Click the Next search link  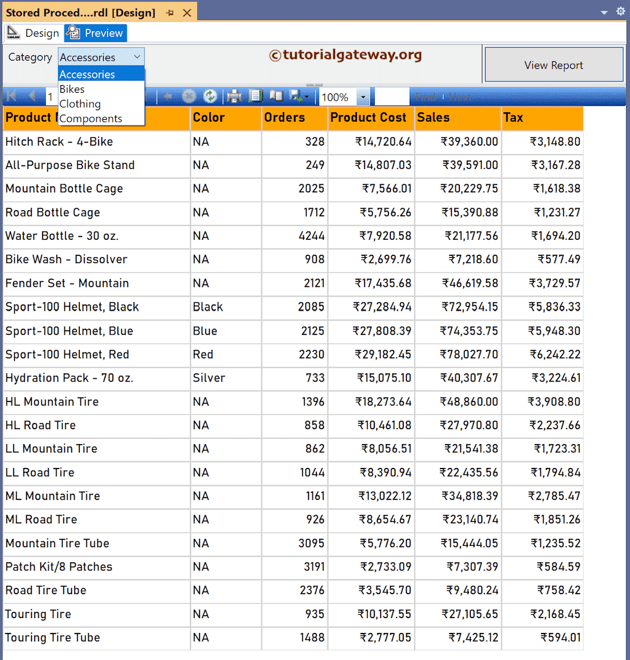(x=459, y=97)
